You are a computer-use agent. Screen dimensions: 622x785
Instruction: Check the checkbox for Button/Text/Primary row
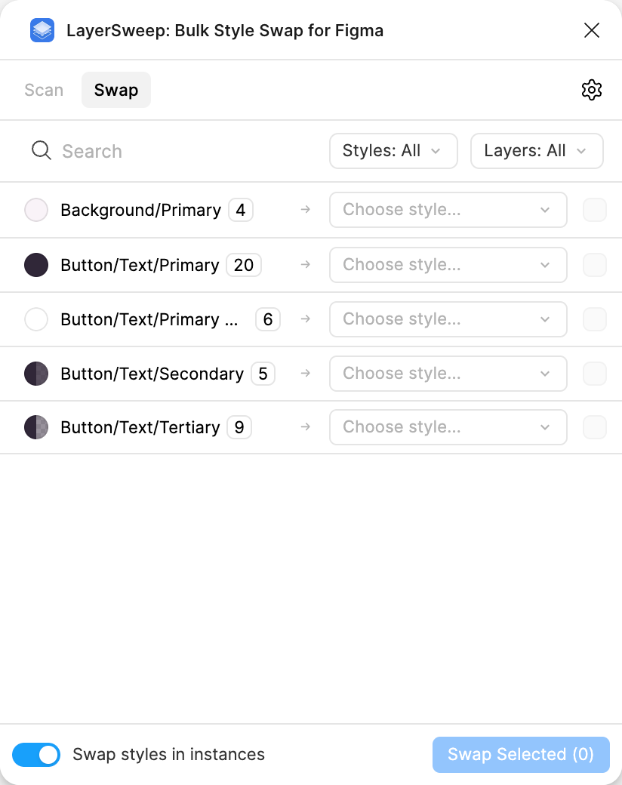pos(594,265)
